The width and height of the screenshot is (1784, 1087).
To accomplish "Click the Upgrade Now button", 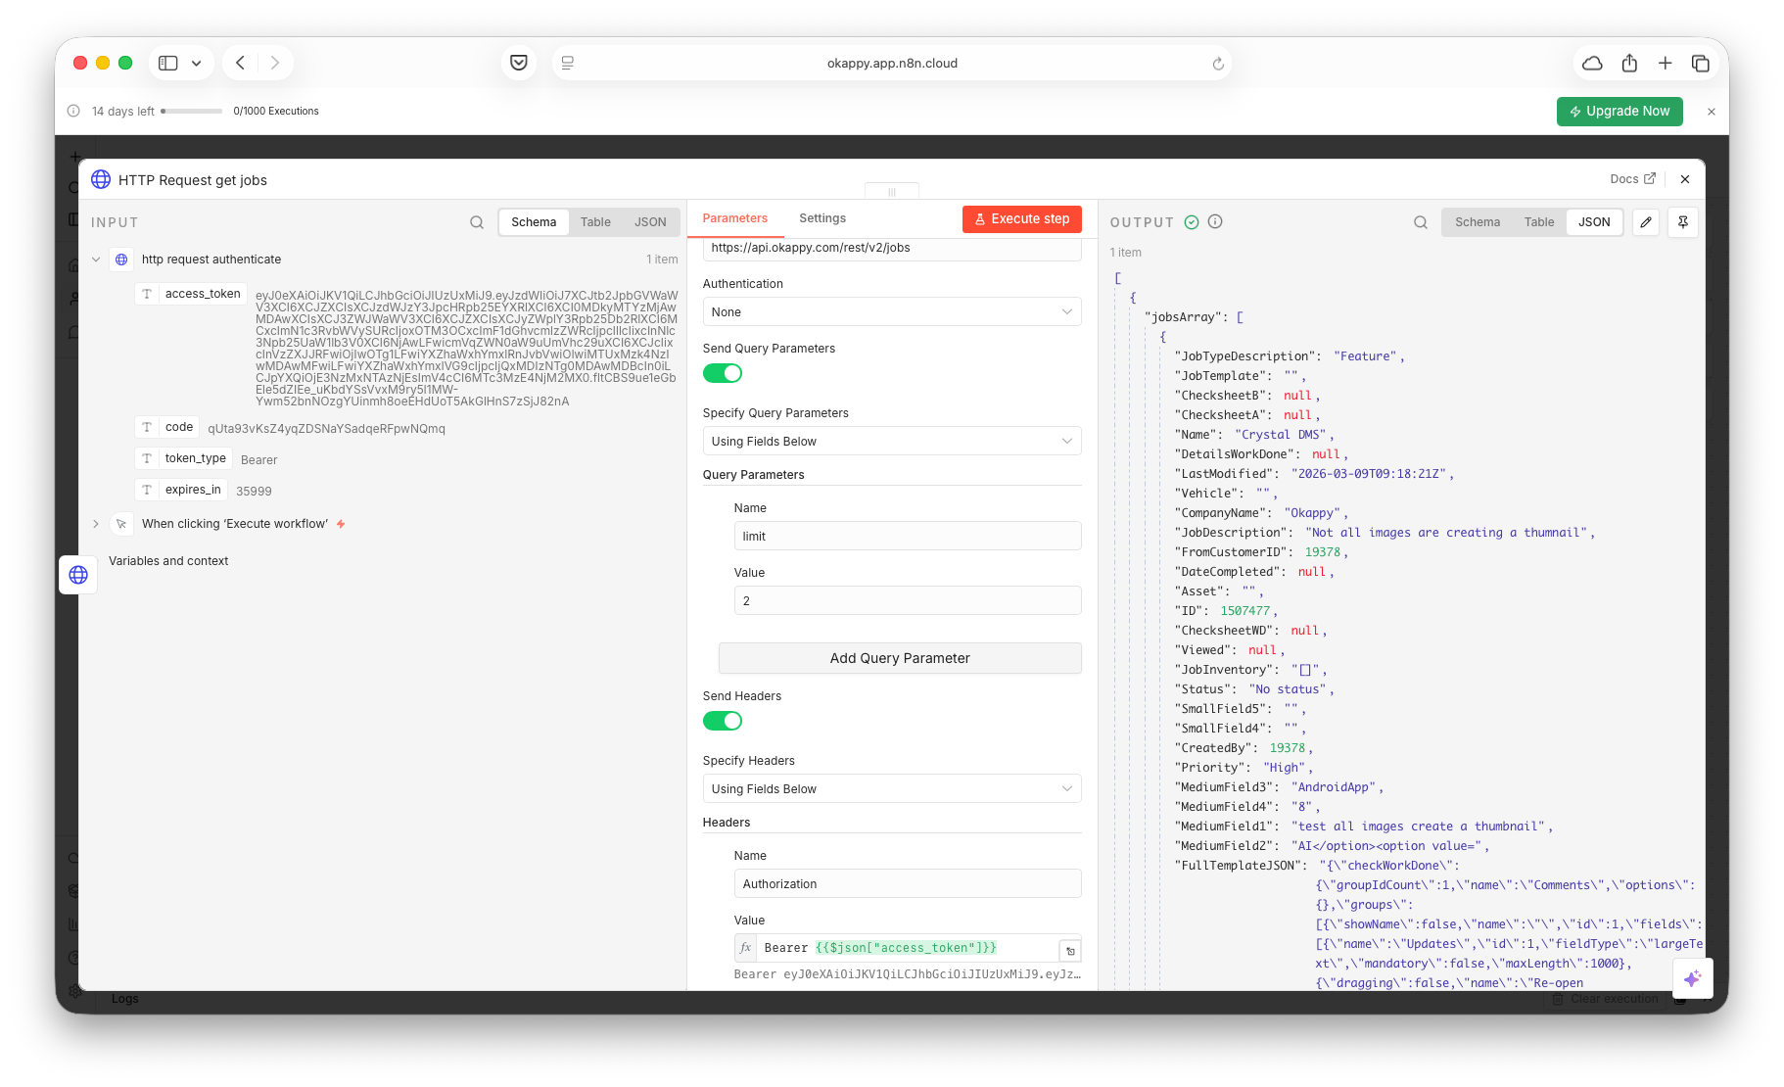I will (x=1620, y=112).
